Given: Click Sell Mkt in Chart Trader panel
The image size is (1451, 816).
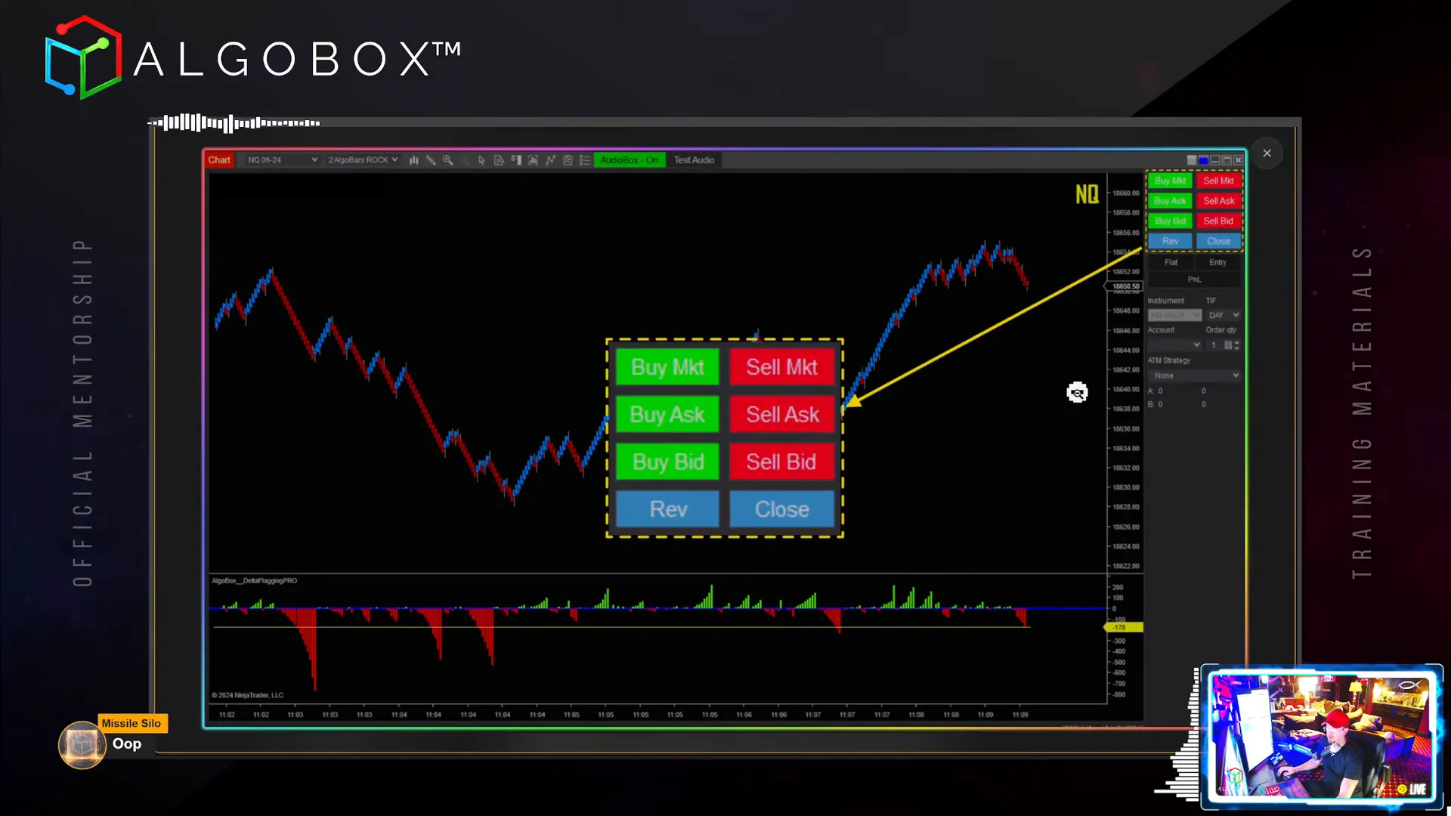Looking at the screenshot, I should (1218, 181).
